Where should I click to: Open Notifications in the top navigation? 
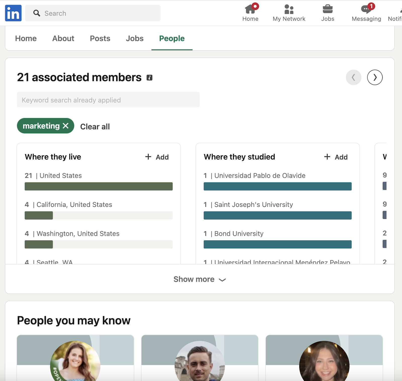coord(395,13)
